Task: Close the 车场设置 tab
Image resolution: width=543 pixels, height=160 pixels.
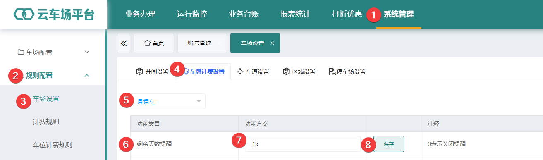Action: [x=272, y=43]
